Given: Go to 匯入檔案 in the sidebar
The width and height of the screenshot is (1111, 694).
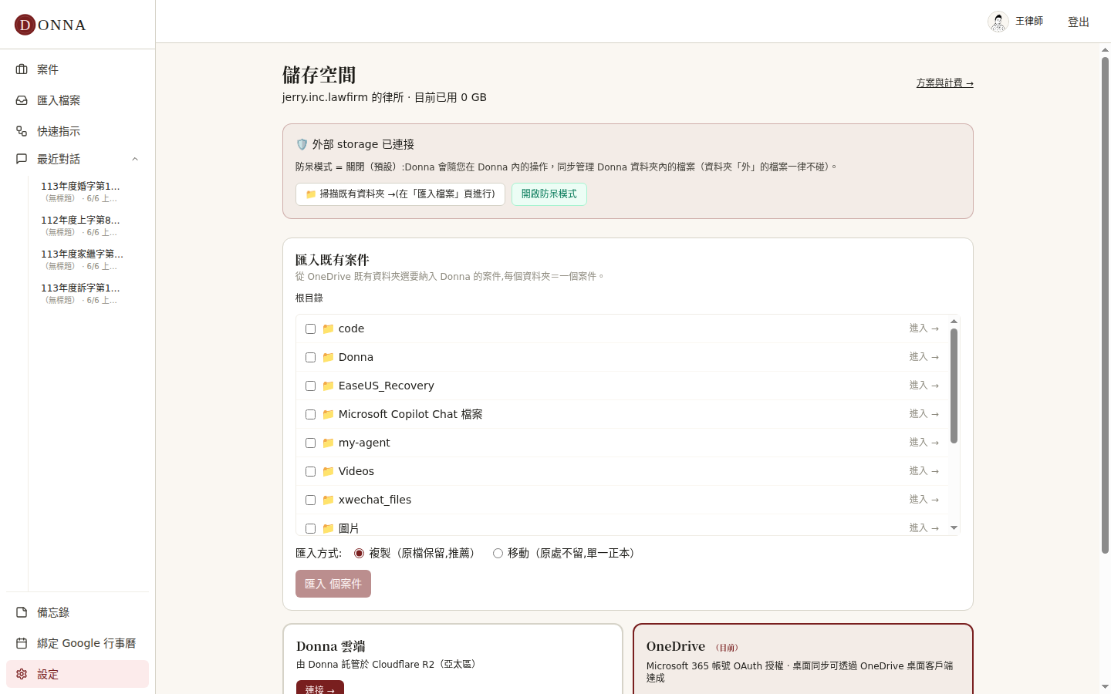Looking at the screenshot, I should (77, 100).
